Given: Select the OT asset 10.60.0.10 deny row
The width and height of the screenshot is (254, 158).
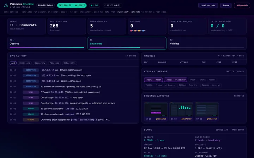Looking at the screenshot, I should point(73,92).
